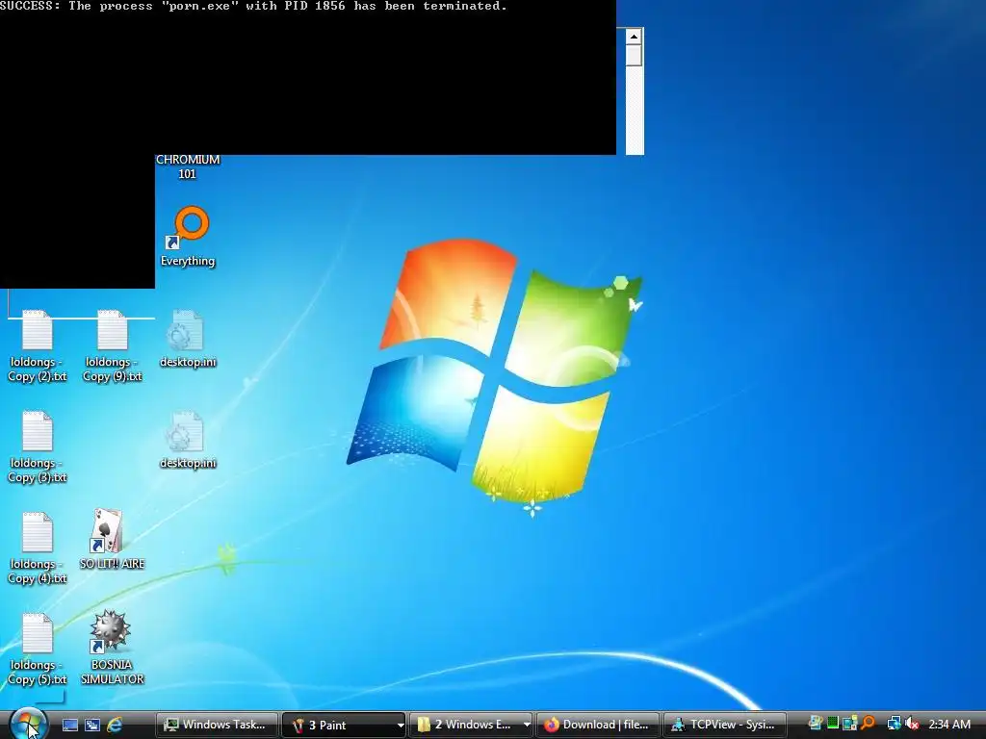This screenshot has height=739, width=986.
Task: Open the Windows Start orb
Action: 27,724
